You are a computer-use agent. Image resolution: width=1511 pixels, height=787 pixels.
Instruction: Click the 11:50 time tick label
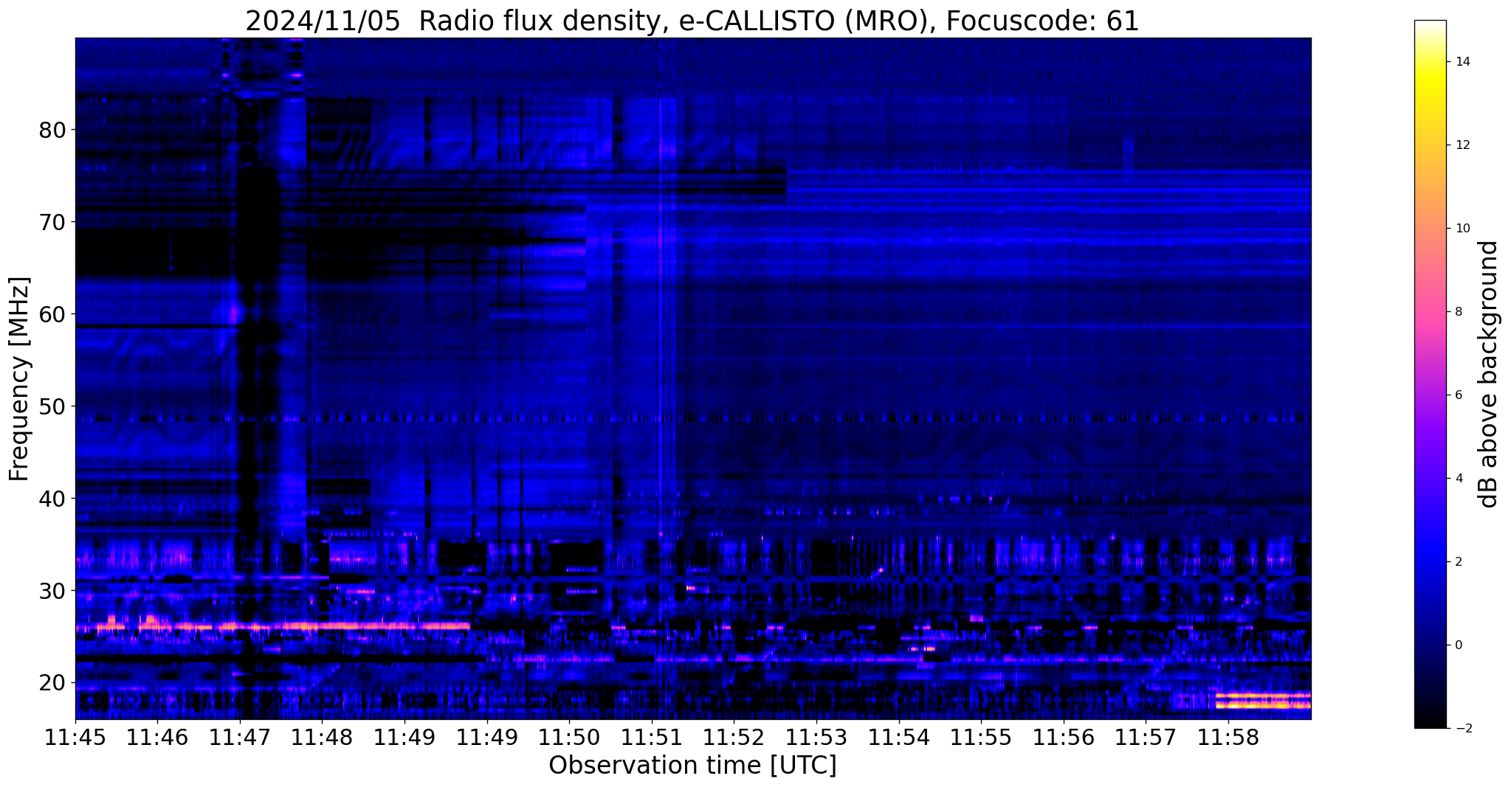click(x=569, y=738)
